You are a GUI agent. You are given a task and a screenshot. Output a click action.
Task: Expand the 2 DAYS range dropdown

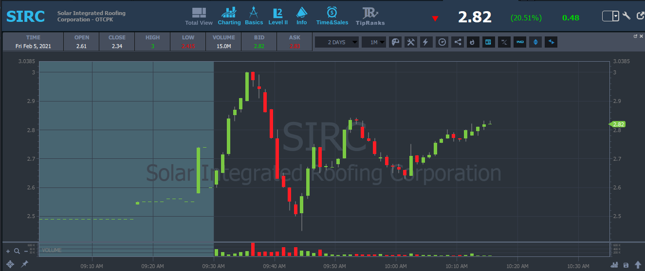coord(337,42)
